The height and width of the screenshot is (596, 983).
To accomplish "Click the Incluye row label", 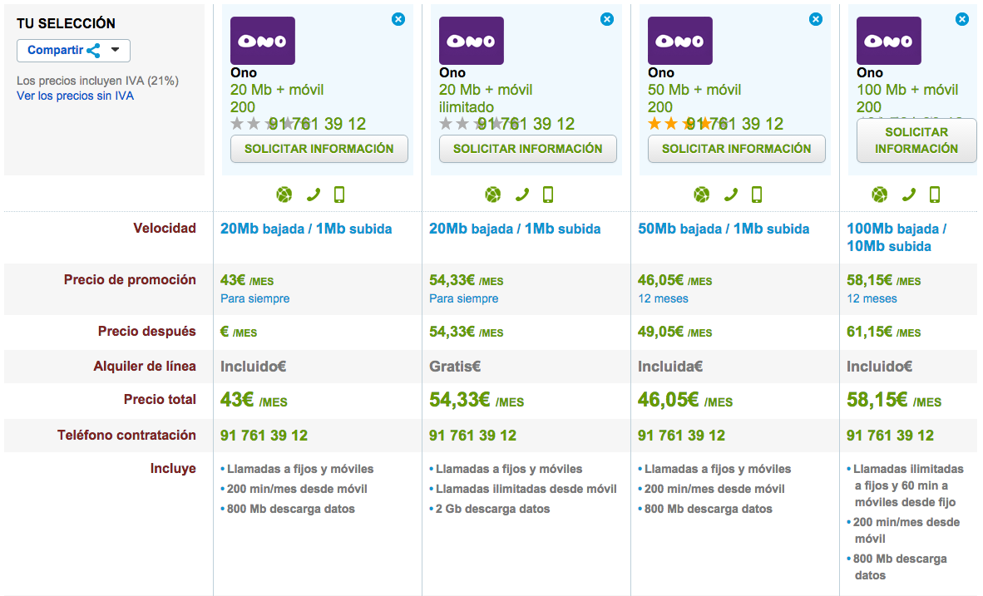I will (x=173, y=468).
